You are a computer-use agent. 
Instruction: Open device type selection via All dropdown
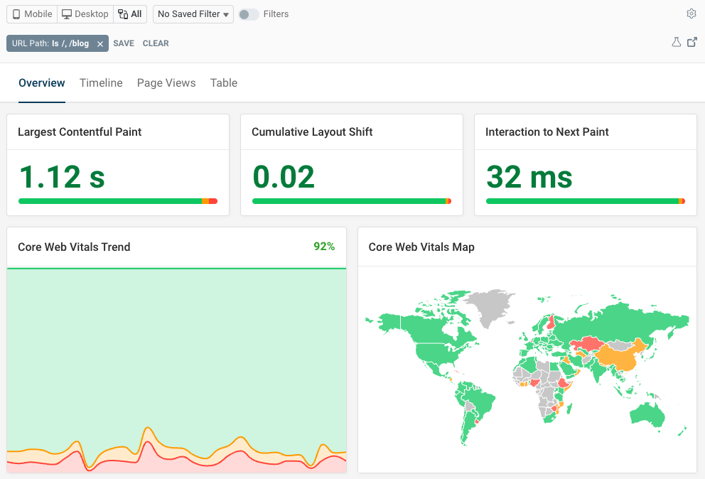tap(130, 14)
